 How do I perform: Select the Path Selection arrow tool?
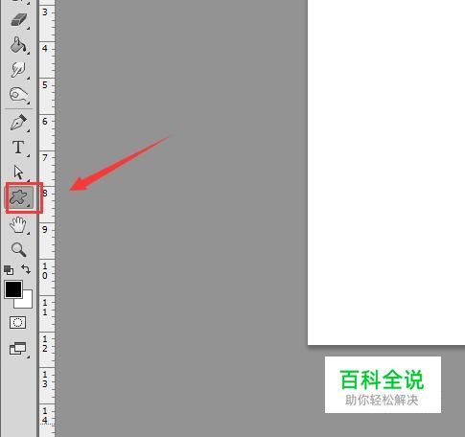click(18, 172)
